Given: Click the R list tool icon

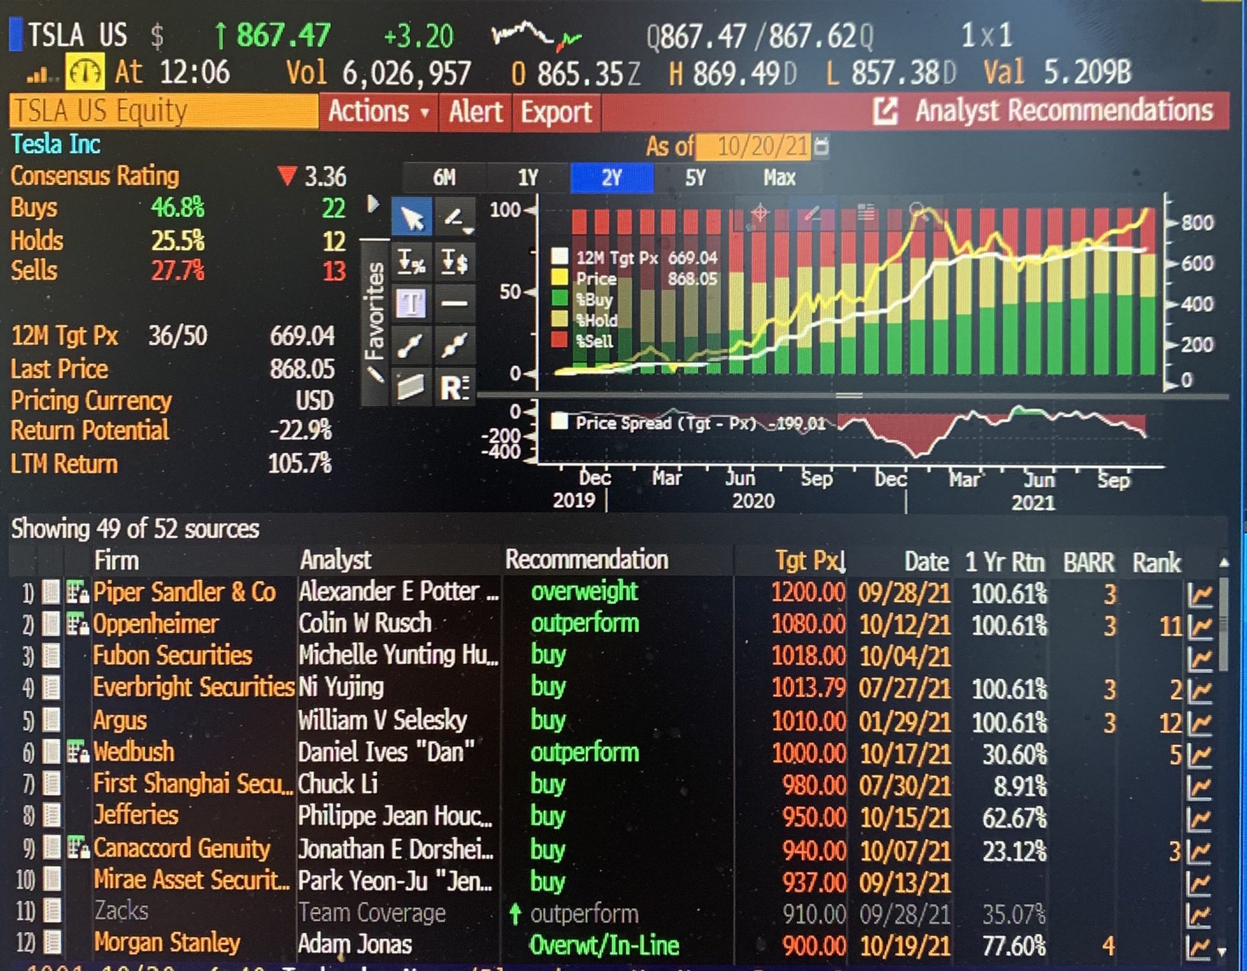Looking at the screenshot, I should [454, 387].
